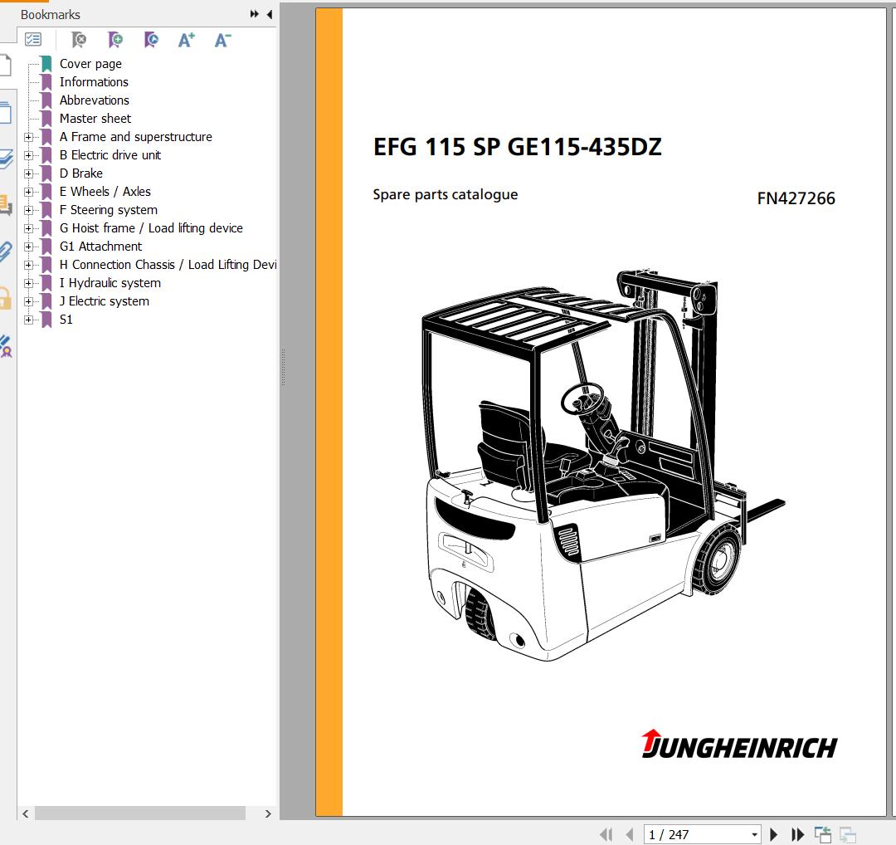Increase bookmark font size with A+
Viewport: 896px width, 845px height.
coord(187,40)
